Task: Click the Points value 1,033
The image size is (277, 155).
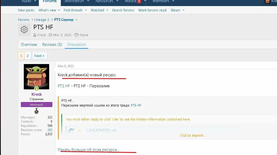Action: tap(49, 134)
